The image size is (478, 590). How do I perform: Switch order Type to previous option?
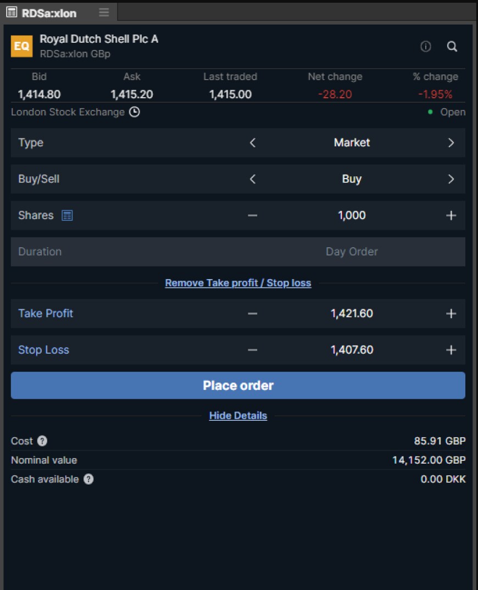pyautogui.click(x=253, y=143)
